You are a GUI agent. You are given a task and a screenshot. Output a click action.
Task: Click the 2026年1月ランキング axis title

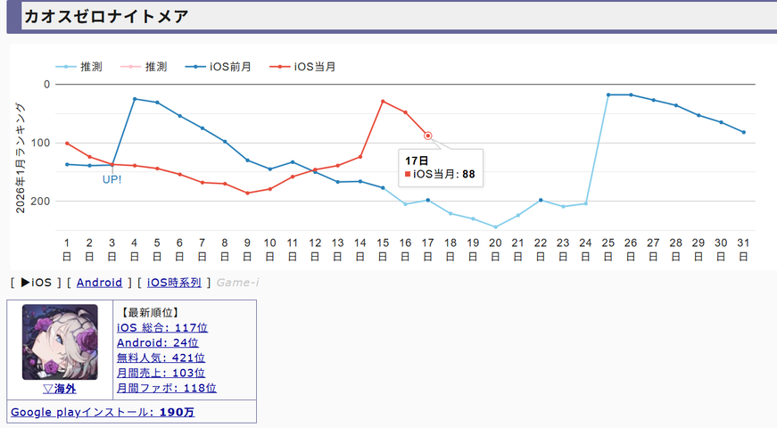pos(20,158)
